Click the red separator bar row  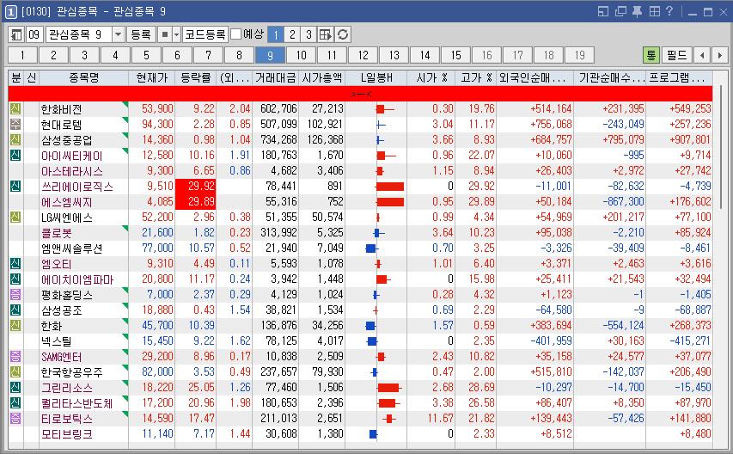360,94
